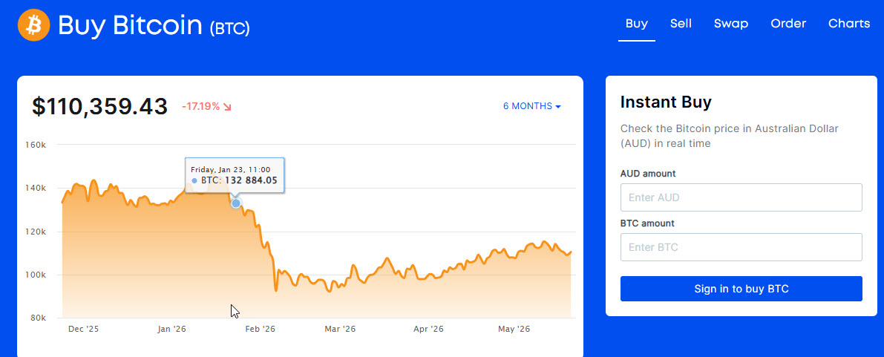Image resolution: width=884 pixels, height=357 pixels.
Task: Open the Swap tab
Action: (x=730, y=24)
